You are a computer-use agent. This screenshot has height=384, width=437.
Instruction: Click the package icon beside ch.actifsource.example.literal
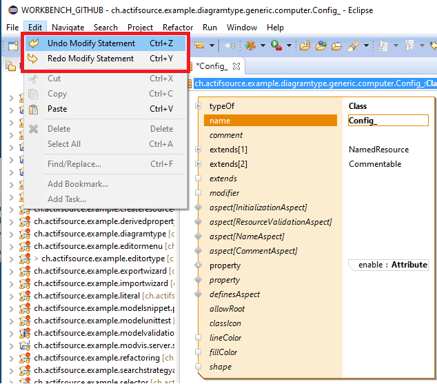point(25,296)
